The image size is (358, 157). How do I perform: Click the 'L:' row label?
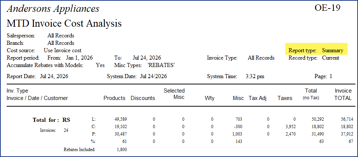[x=93, y=119]
